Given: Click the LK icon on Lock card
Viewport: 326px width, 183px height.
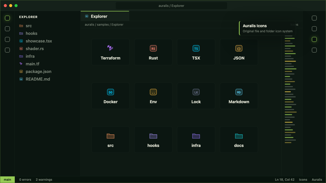Looking at the screenshot, I should [196, 92].
